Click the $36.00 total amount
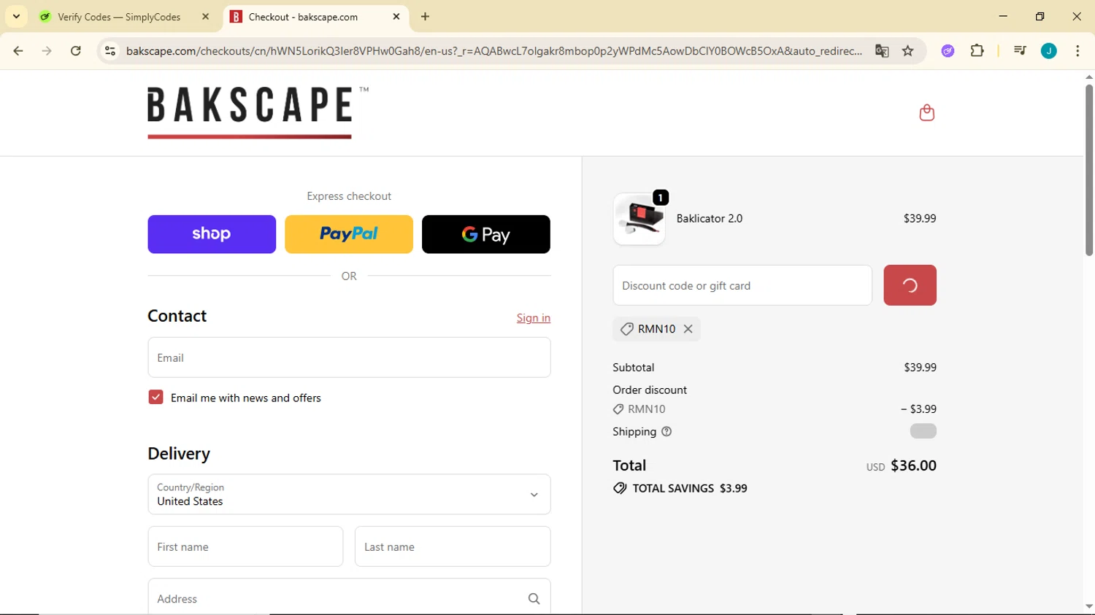Viewport: 1095px width, 615px height. click(913, 465)
